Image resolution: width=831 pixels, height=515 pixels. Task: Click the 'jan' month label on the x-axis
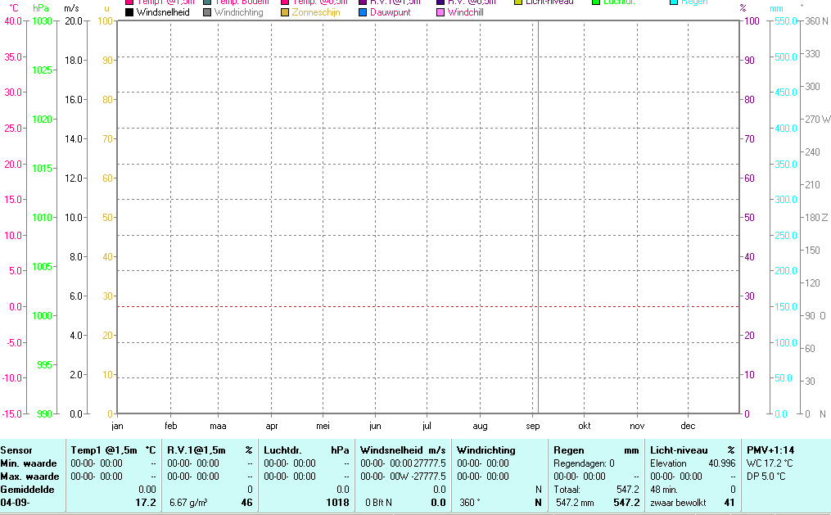tap(117, 426)
